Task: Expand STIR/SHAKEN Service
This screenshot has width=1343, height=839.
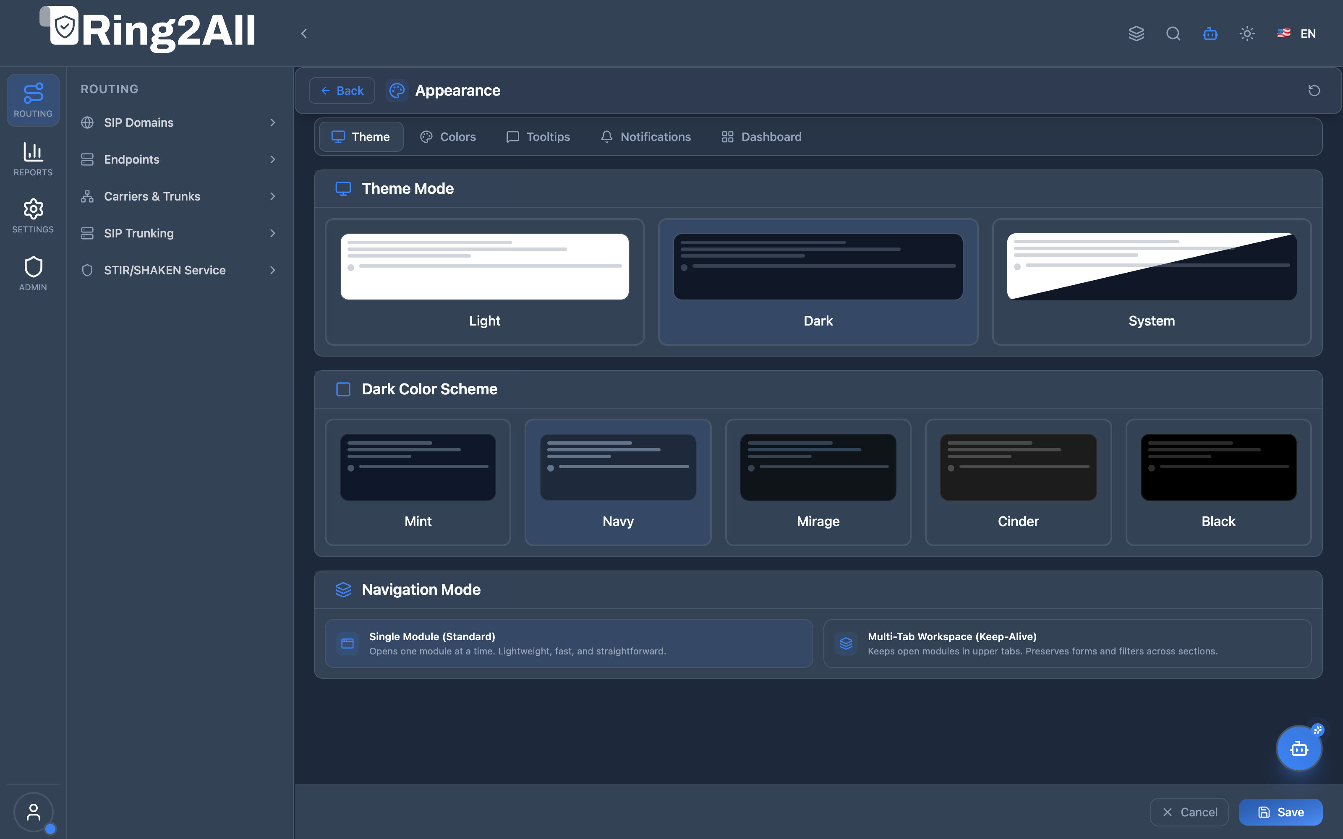Action: (x=179, y=270)
